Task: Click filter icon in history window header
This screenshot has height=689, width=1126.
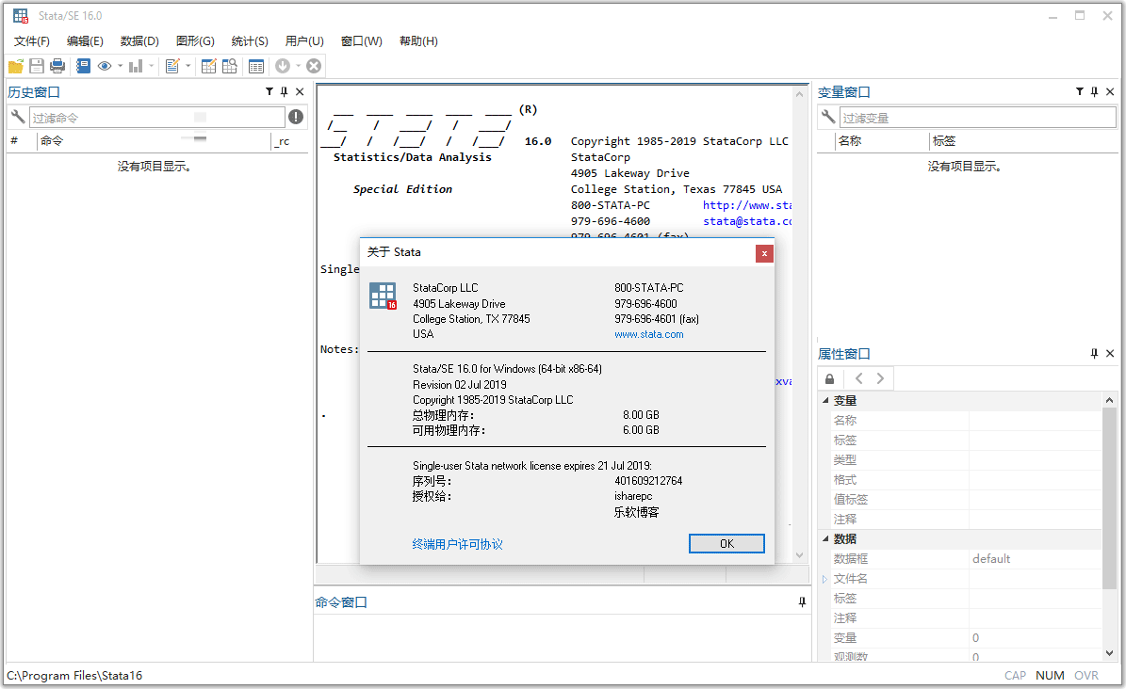Action: (x=269, y=91)
